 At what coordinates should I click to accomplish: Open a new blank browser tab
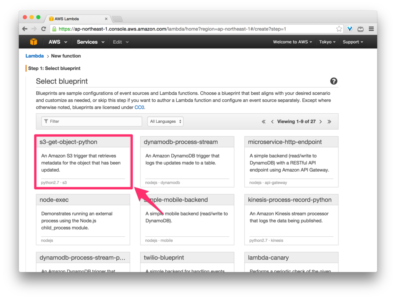118,19
